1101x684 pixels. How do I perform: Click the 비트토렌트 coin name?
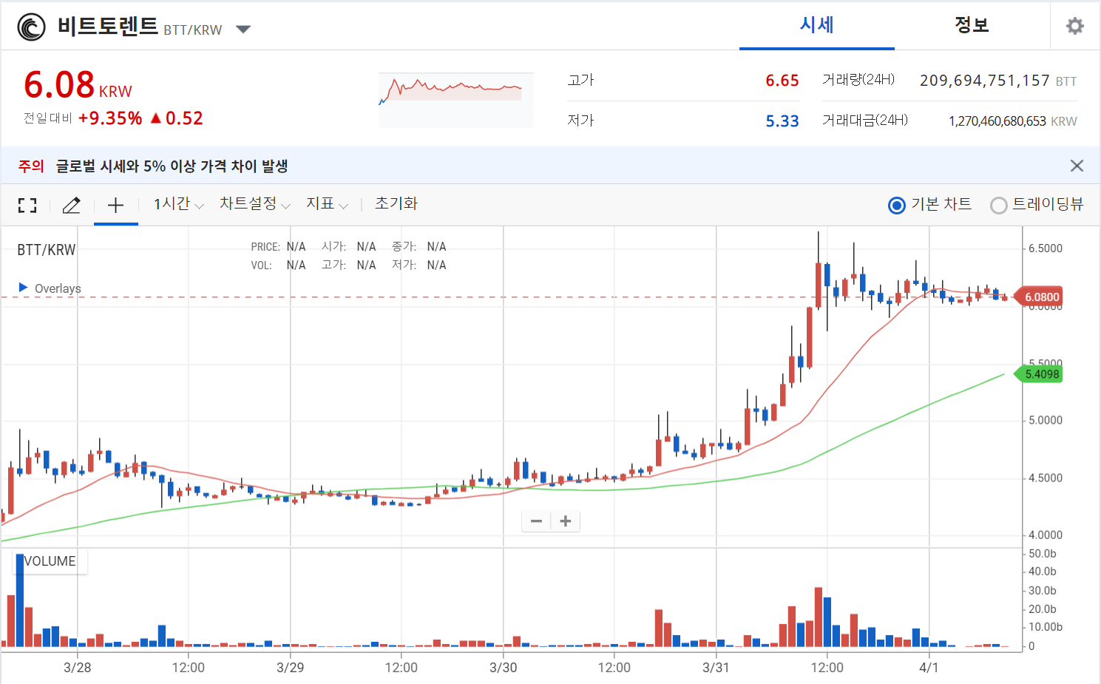(108, 27)
